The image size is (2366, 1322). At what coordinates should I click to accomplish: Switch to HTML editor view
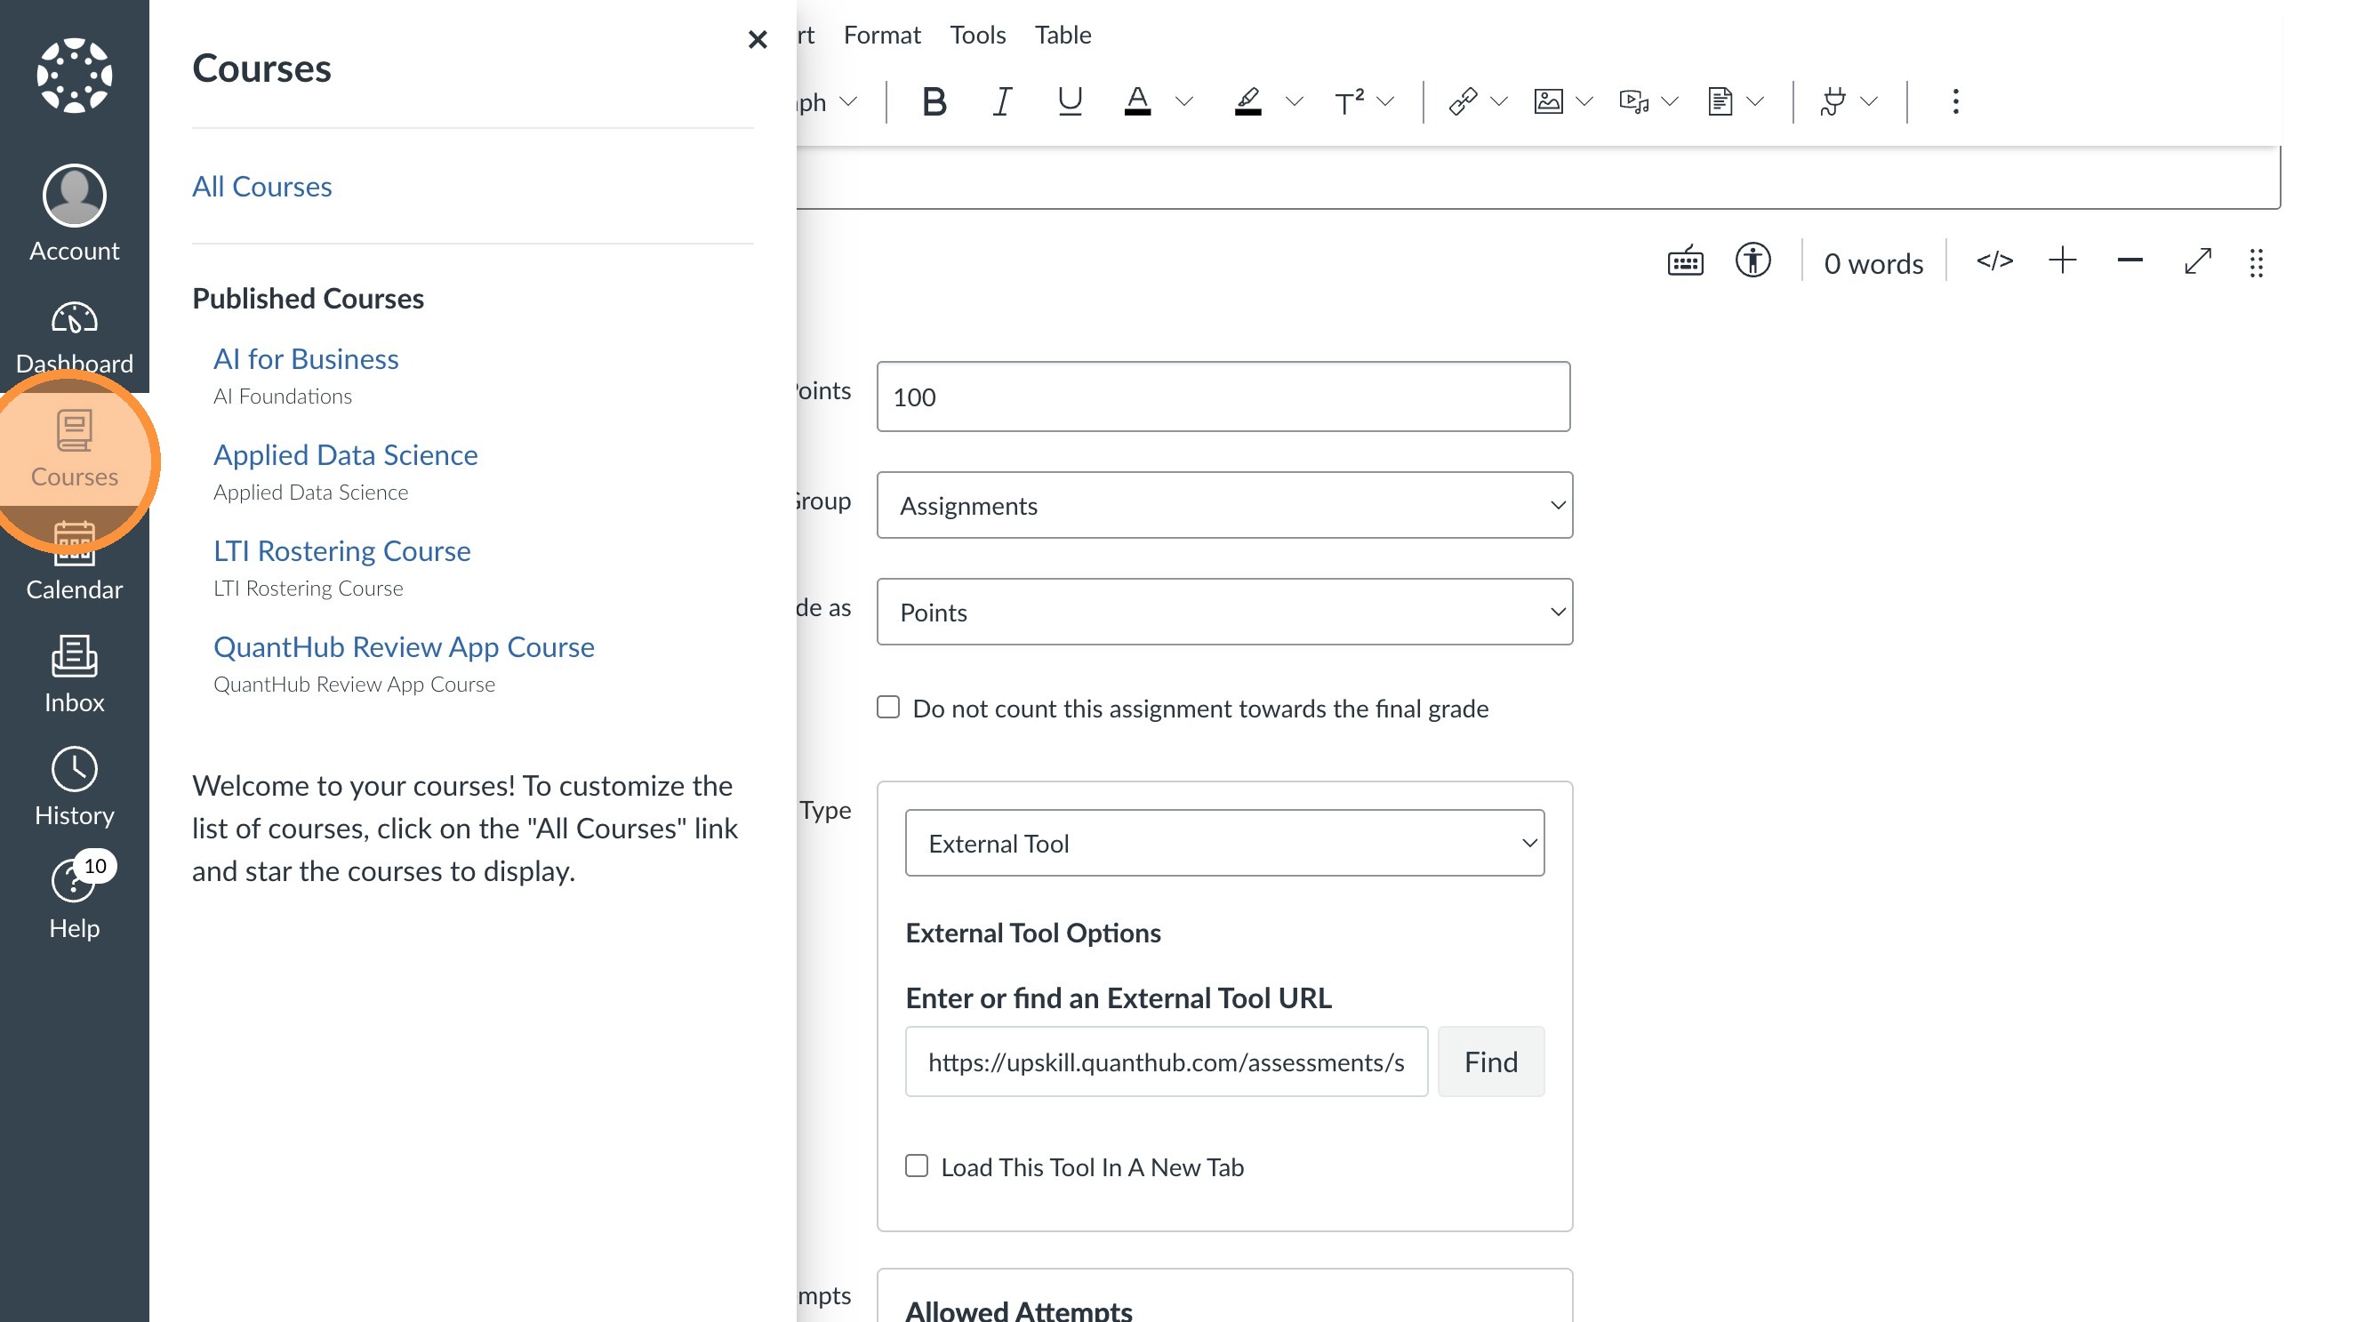(1994, 261)
